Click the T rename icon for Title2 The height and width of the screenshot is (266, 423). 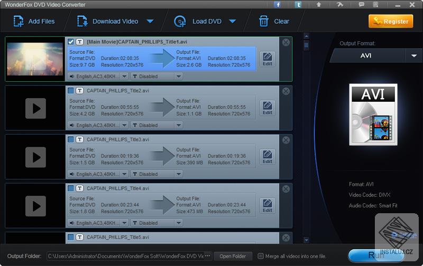coord(79,91)
